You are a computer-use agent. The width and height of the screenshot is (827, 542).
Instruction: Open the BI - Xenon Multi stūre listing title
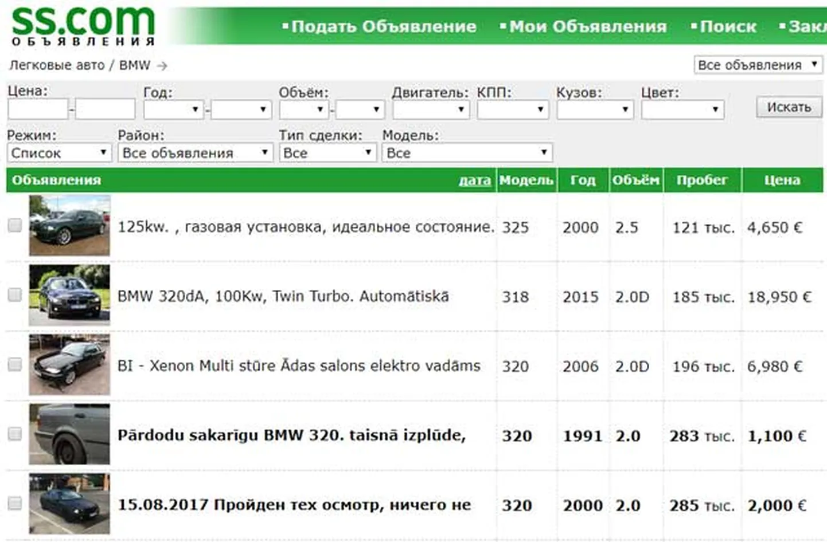(299, 366)
